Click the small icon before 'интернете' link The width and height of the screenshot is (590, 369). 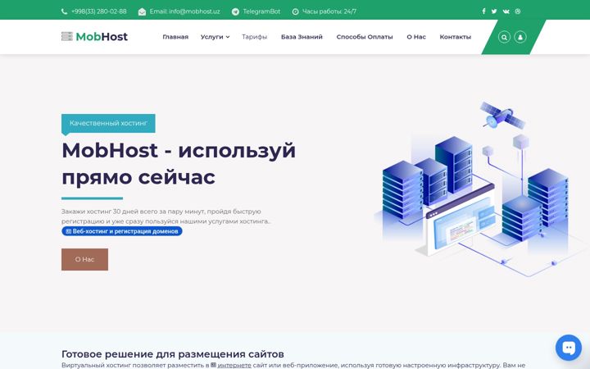pos(213,365)
